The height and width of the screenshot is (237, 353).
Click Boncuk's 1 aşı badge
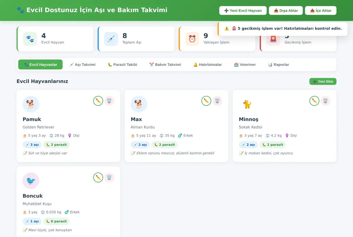32,221
